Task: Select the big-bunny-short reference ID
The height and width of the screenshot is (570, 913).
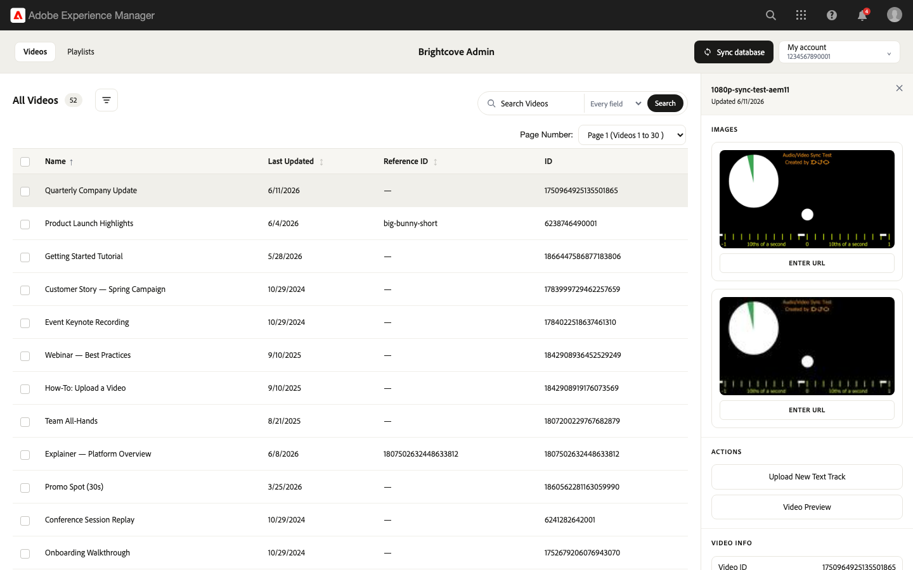Action: 410,224
